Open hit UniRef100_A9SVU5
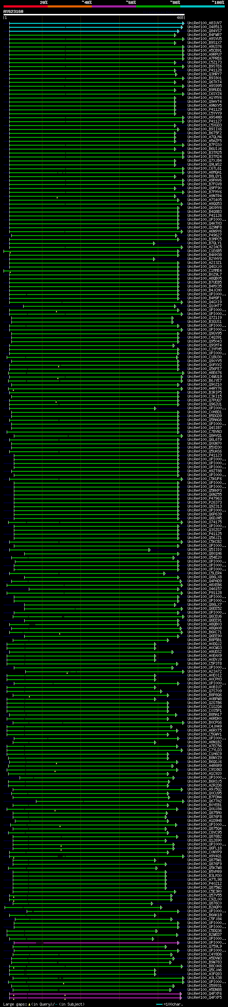This screenshot has width=228, height=1007. tap(204, 39)
